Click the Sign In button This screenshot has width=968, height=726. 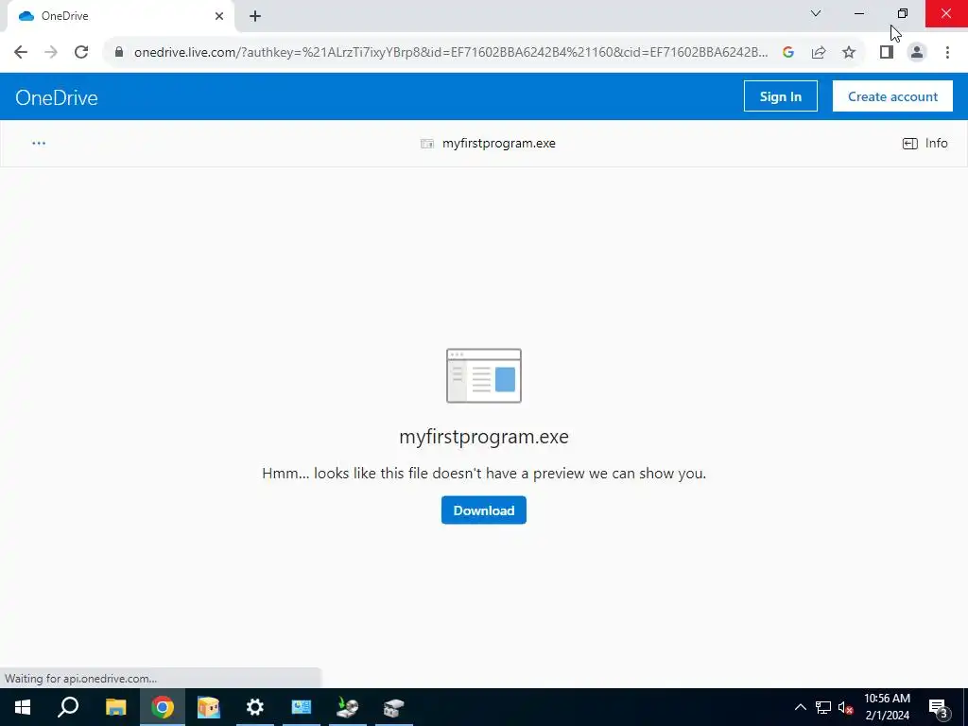pyautogui.click(x=780, y=96)
